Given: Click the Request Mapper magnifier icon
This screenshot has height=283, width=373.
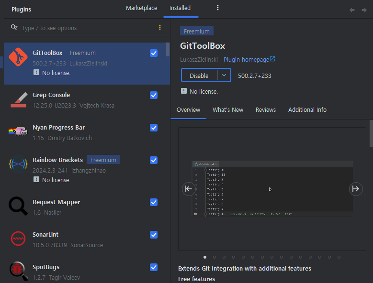Looking at the screenshot, I should [x=18, y=206].
